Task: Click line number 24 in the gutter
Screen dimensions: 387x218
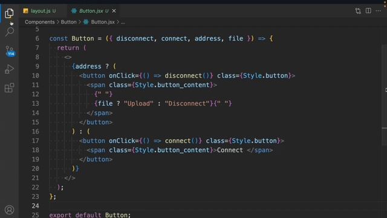Action: click(x=35, y=206)
